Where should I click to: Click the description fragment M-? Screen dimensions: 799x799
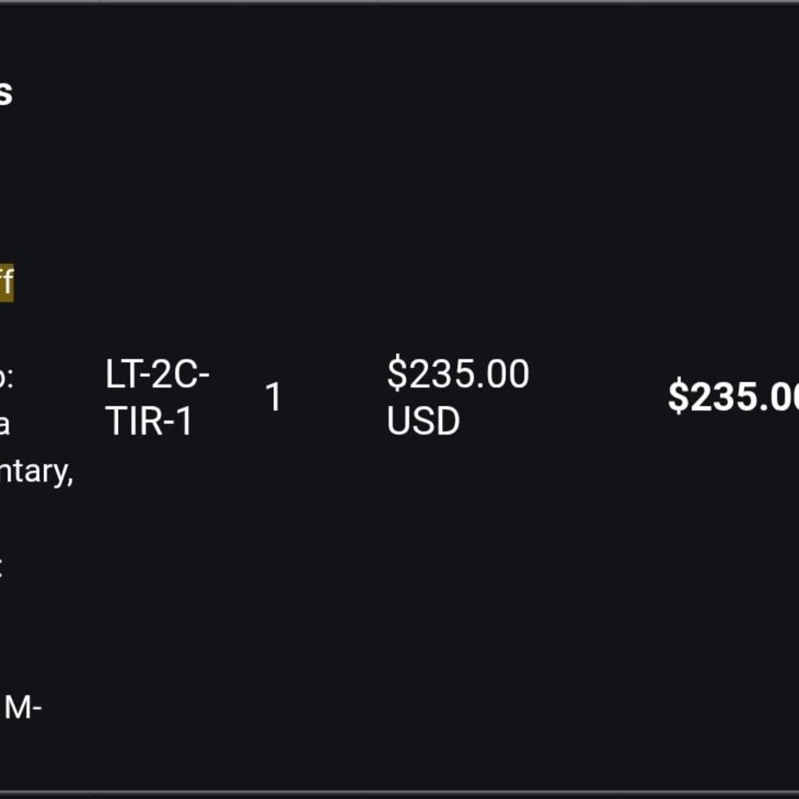point(22,707)
